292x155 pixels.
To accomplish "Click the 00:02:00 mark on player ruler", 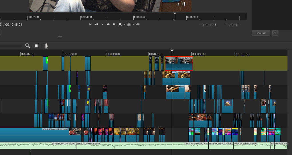I will pyautogui.click(x=33, y=17).
